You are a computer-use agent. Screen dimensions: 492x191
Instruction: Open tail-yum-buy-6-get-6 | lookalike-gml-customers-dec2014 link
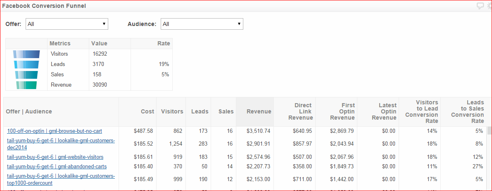click(x=61, y=144)
